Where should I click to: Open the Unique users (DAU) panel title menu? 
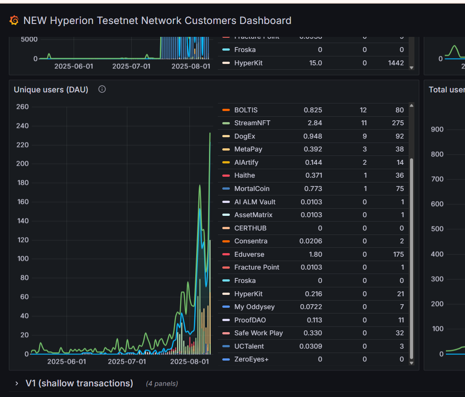(51, 90)
